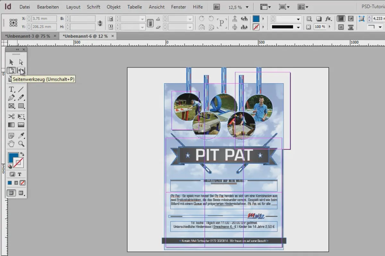Click the Zoom magnifier tool
Screen dimensions: 385x256
(x=21, y=144)
